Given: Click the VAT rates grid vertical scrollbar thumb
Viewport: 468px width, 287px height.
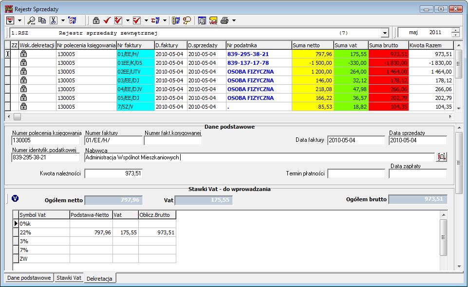Looking at the screenshot, I should 444,237.
